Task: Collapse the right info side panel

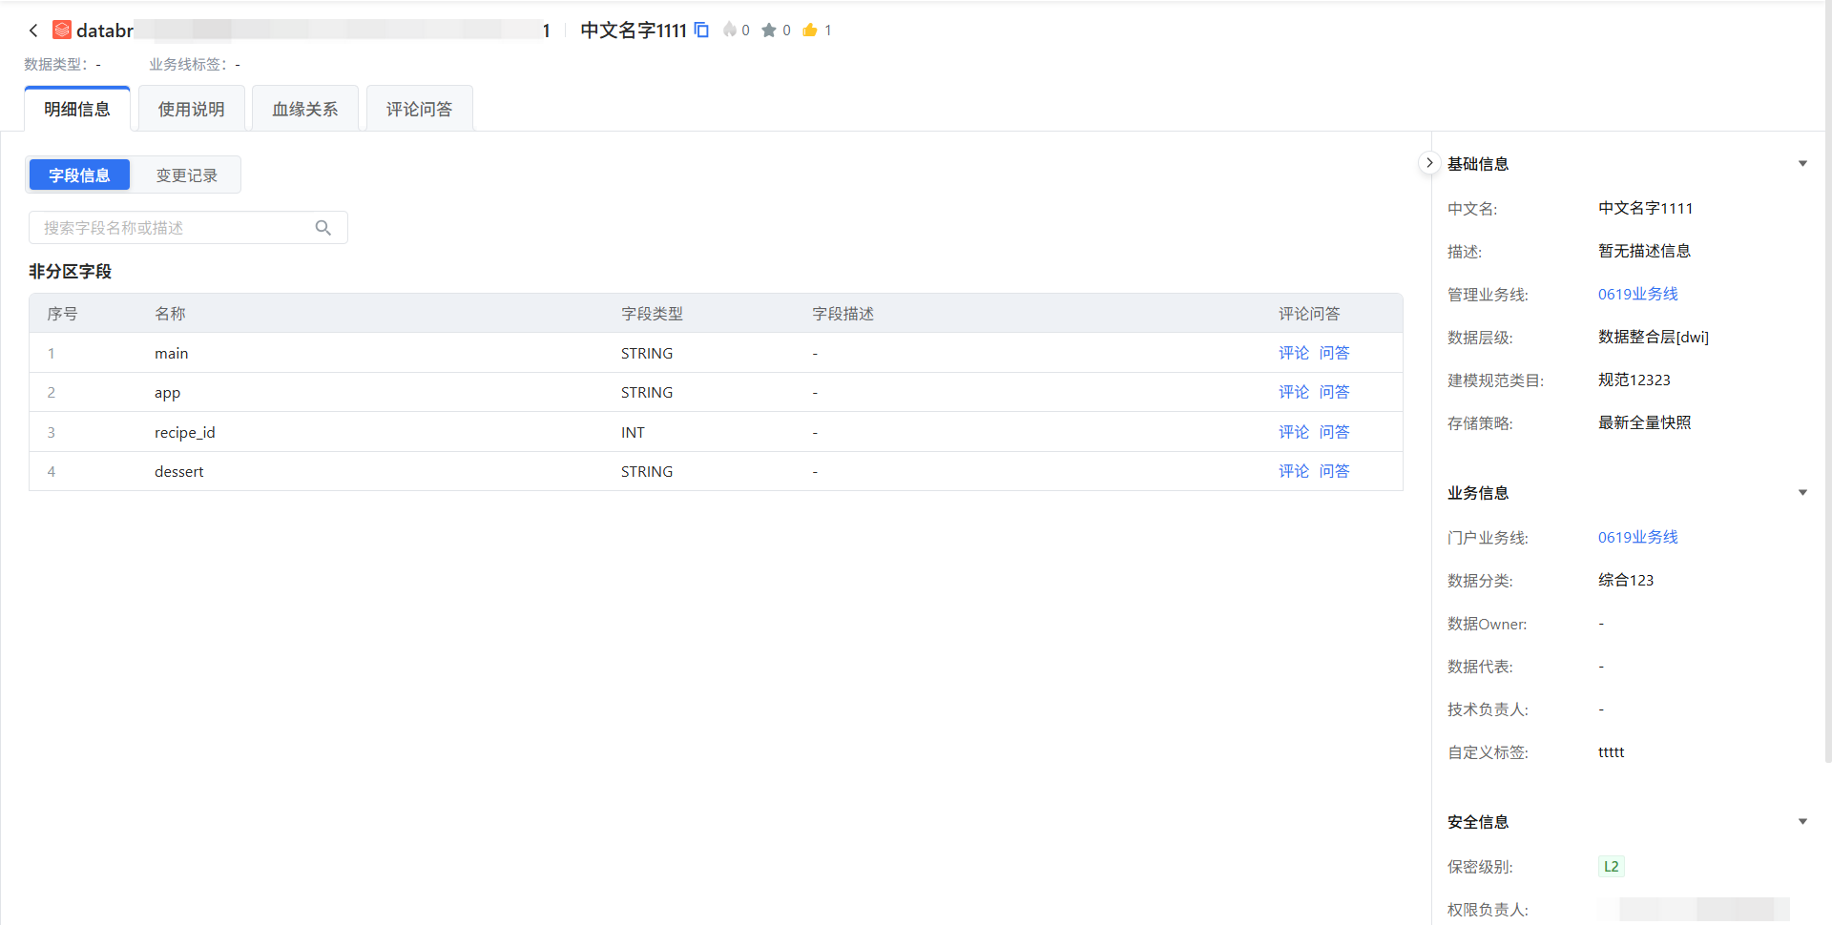Action: pyautogui.click(x=1428, y=163)
